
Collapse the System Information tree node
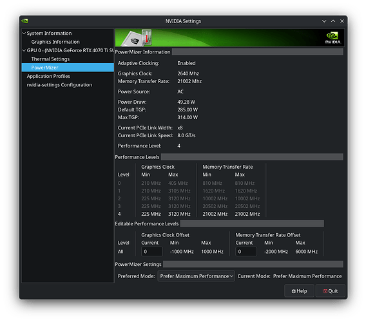[x=24, y=33]
